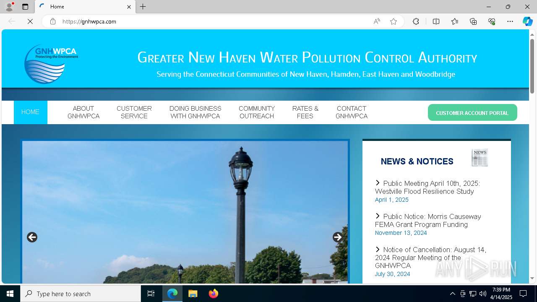Open Morris Causeway FEMA Grant notice
This screenshot has height=302, width=537.
(428, 221)
